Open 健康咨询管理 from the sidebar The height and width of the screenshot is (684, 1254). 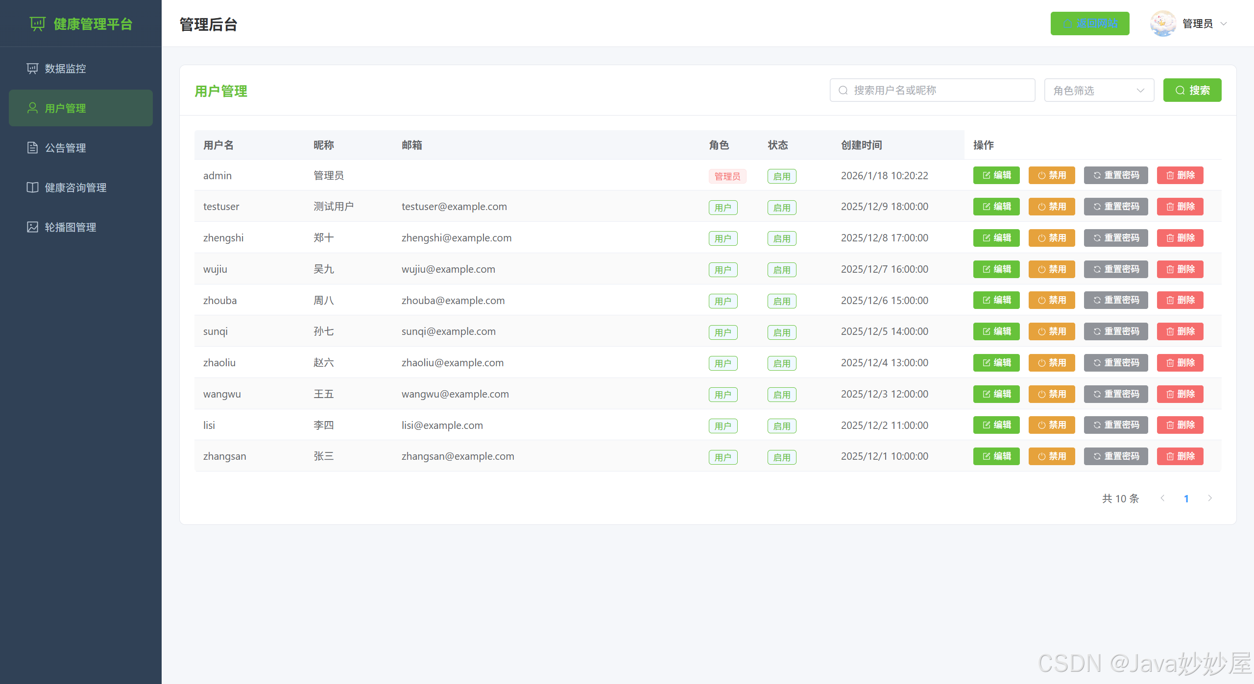(x=75, y=188)
